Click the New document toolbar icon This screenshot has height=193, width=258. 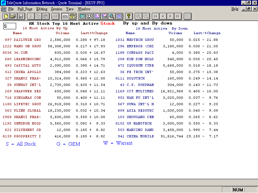[6, 16]
